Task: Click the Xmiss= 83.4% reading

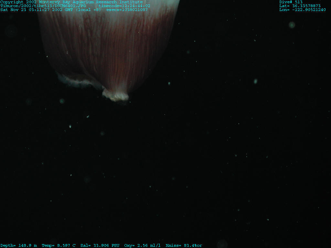Action: (184, 245)
